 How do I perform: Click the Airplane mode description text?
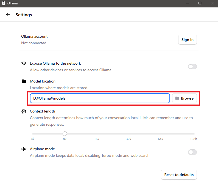point(90,155)
